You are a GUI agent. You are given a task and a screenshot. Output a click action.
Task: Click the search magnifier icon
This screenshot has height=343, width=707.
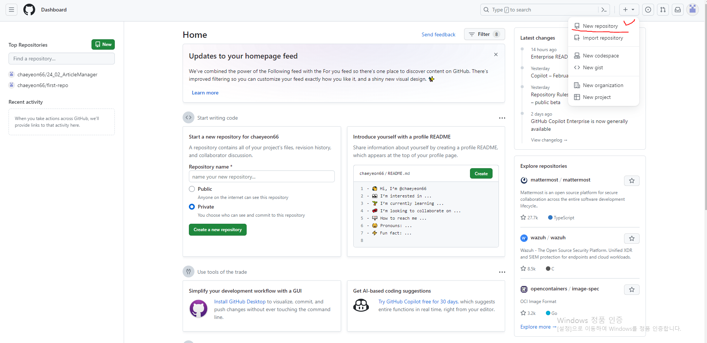pyautogui.click(x=486, y=10)
